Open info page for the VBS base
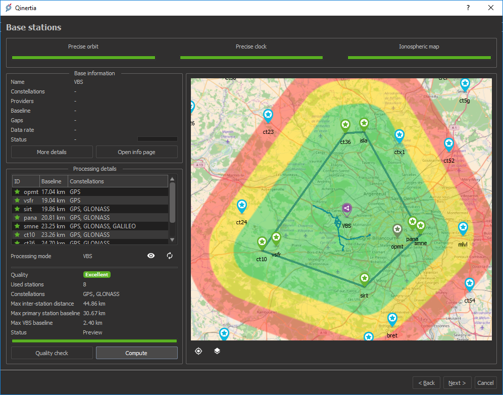Viewport: 503px width, 395px height. (136, 152)
